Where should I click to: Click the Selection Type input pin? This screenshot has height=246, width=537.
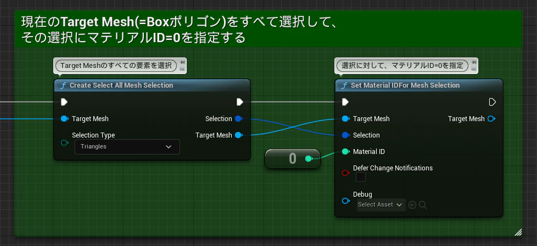[64, 142]
